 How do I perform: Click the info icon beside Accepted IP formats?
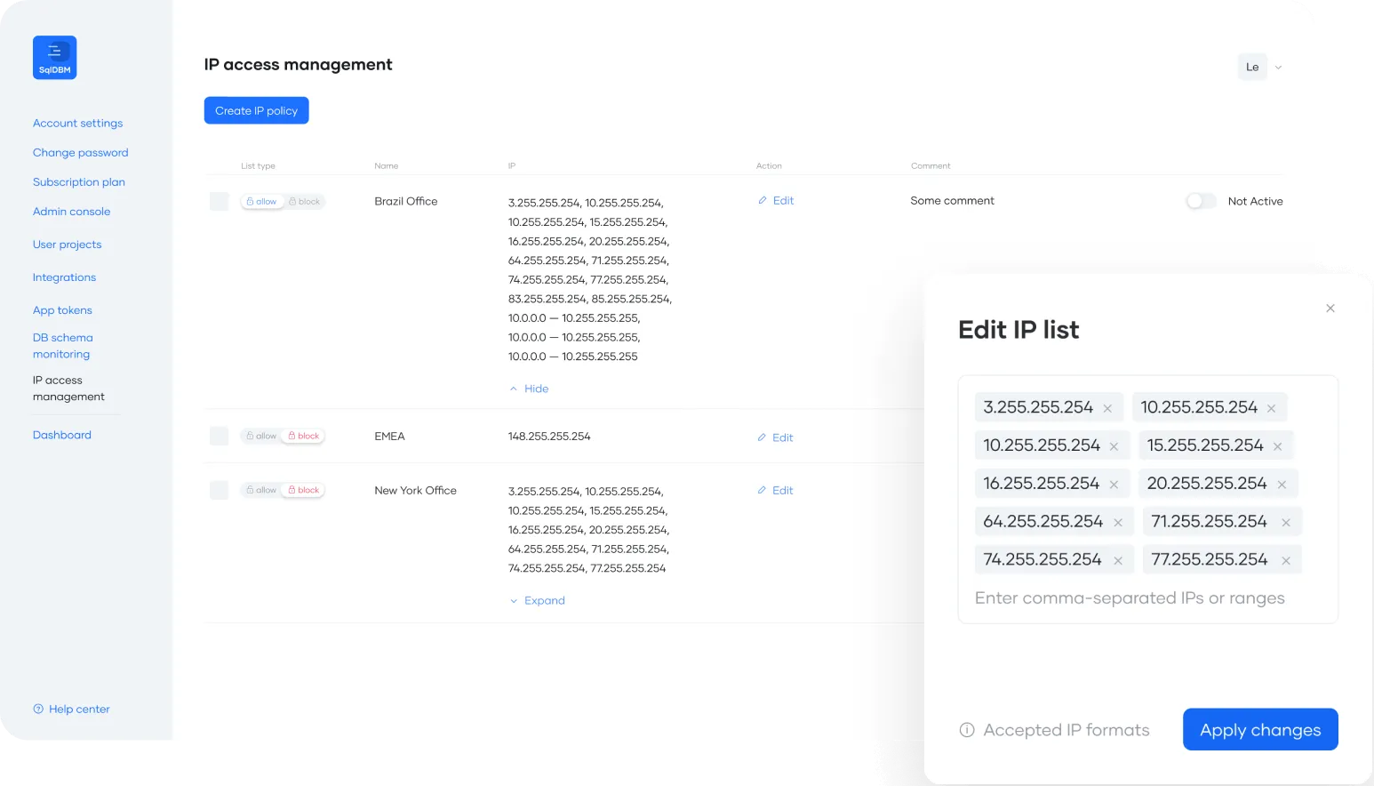click(967, 730)
